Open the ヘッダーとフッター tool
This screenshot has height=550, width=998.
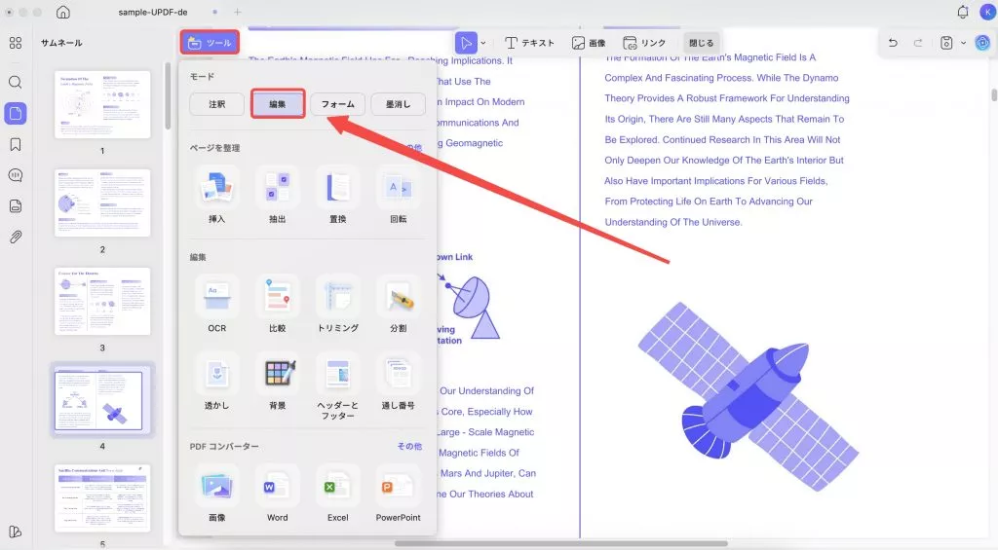337,386
